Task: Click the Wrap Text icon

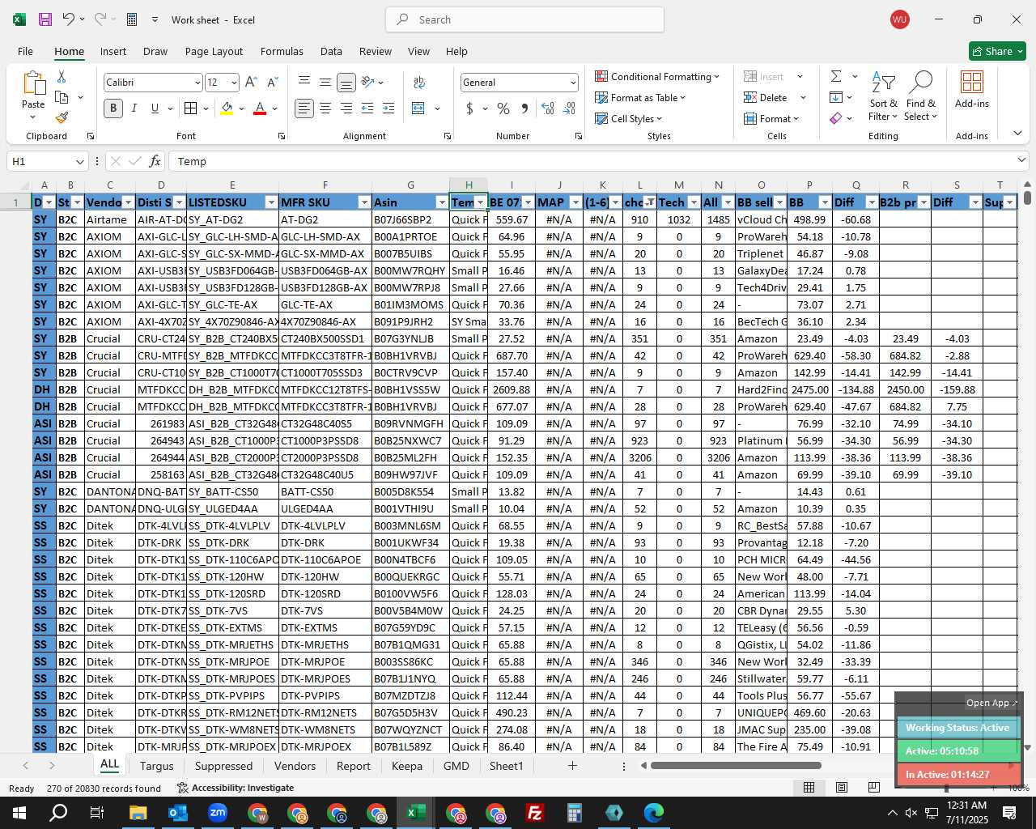Action: (419, 83)
